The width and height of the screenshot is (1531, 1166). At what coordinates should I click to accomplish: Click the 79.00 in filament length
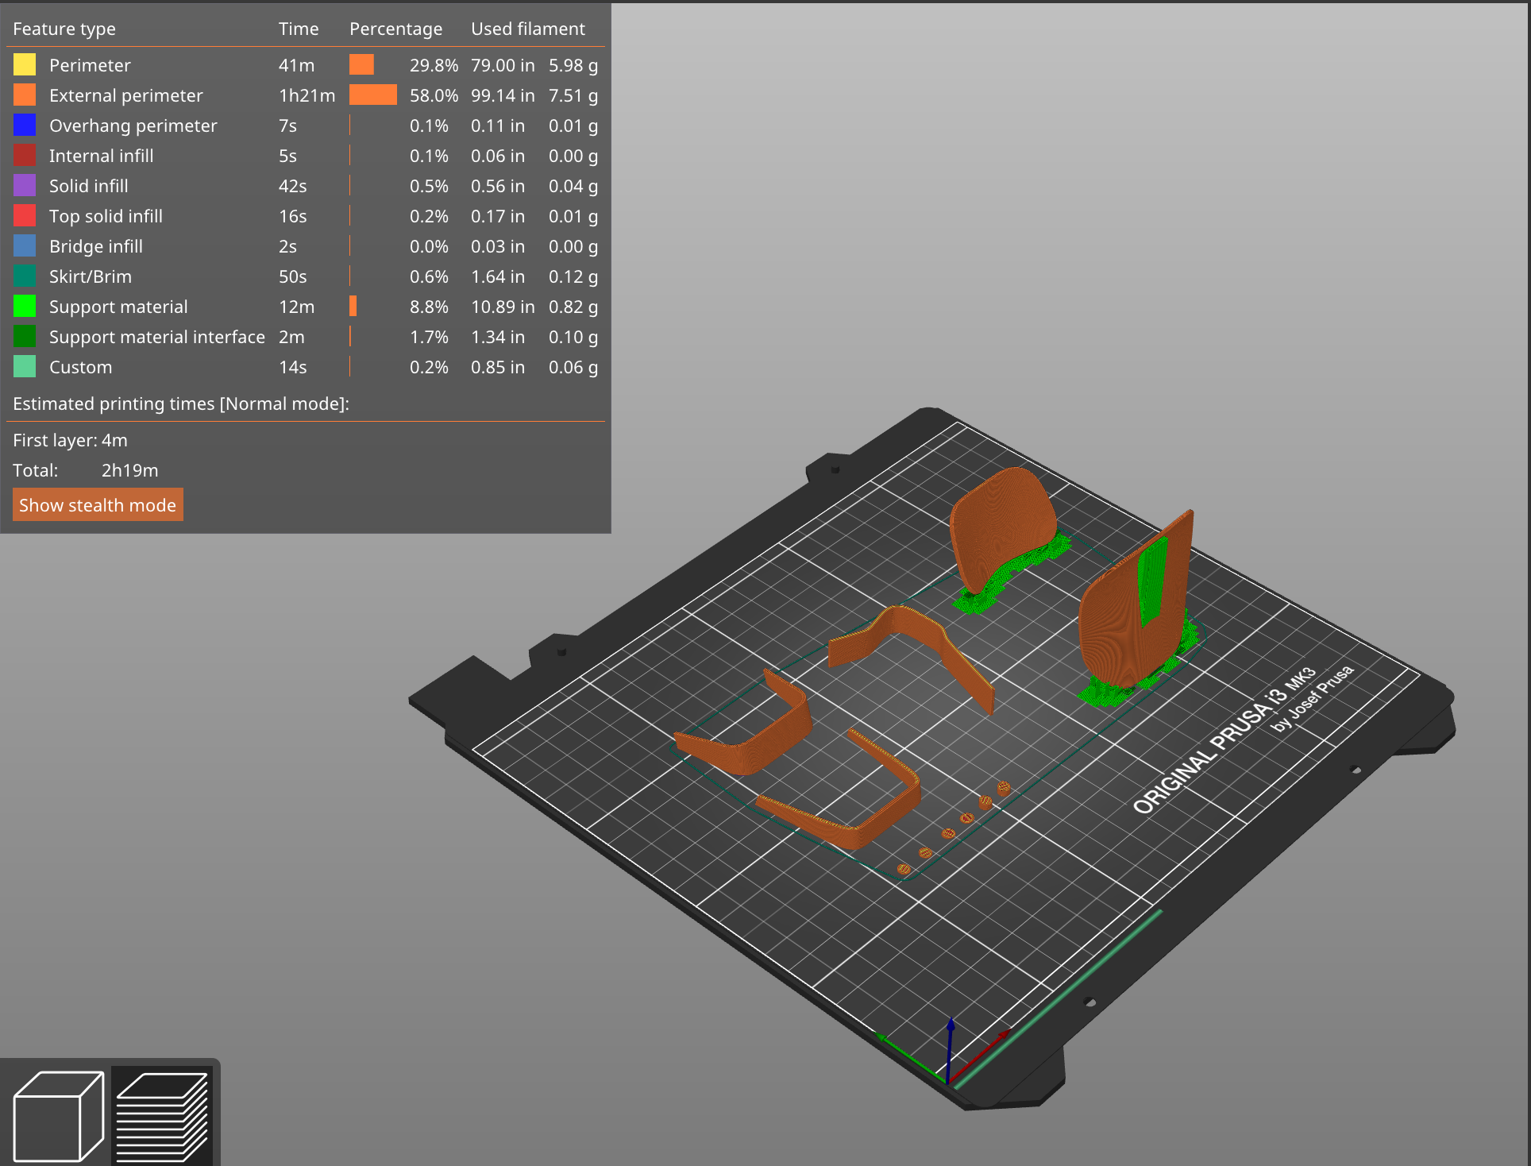[x=503, y=65]
